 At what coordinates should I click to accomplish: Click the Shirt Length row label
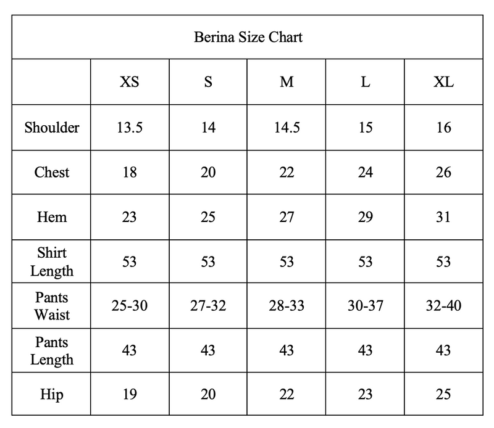point(52,261)
